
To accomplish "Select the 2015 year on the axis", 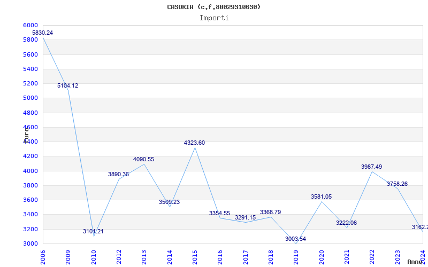I will coord(195,257).
